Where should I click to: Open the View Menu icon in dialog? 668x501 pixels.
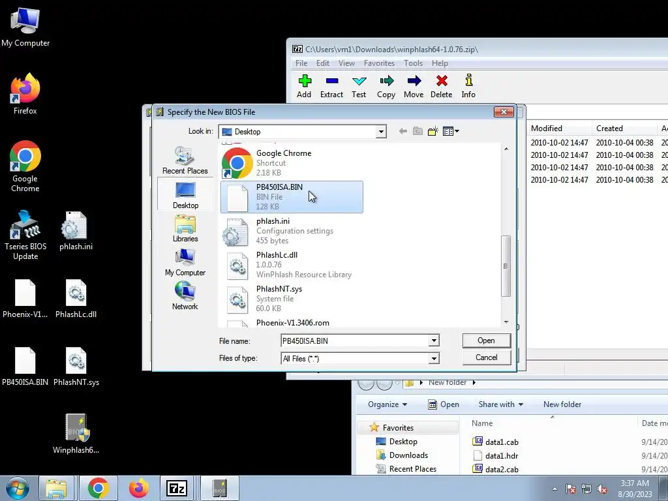(451, 131)
